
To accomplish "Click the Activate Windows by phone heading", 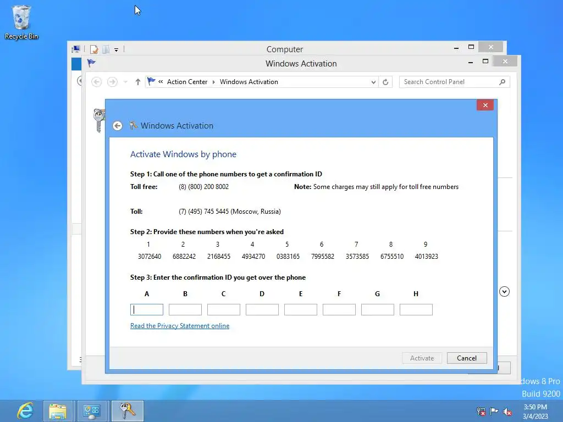I will (183, 154).
